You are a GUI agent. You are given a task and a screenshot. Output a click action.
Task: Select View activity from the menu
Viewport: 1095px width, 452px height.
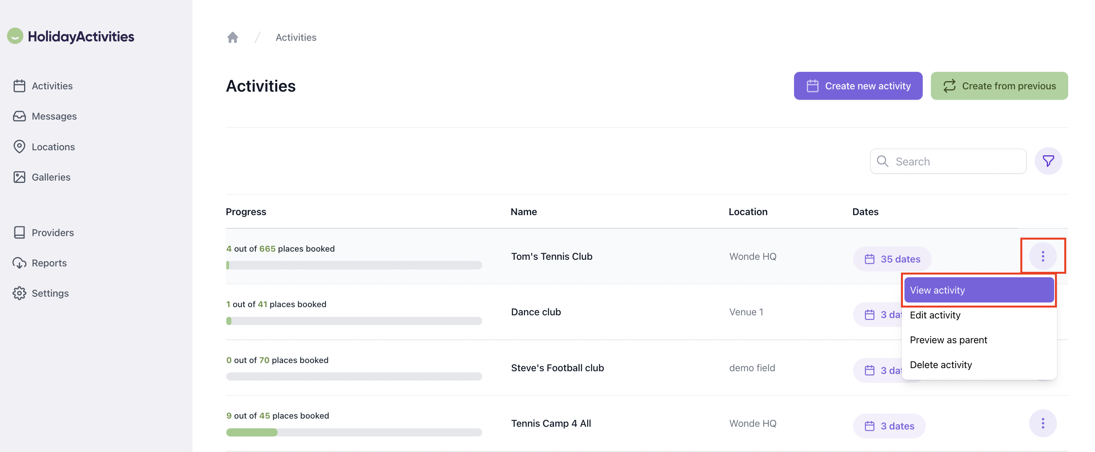(978, 290)
